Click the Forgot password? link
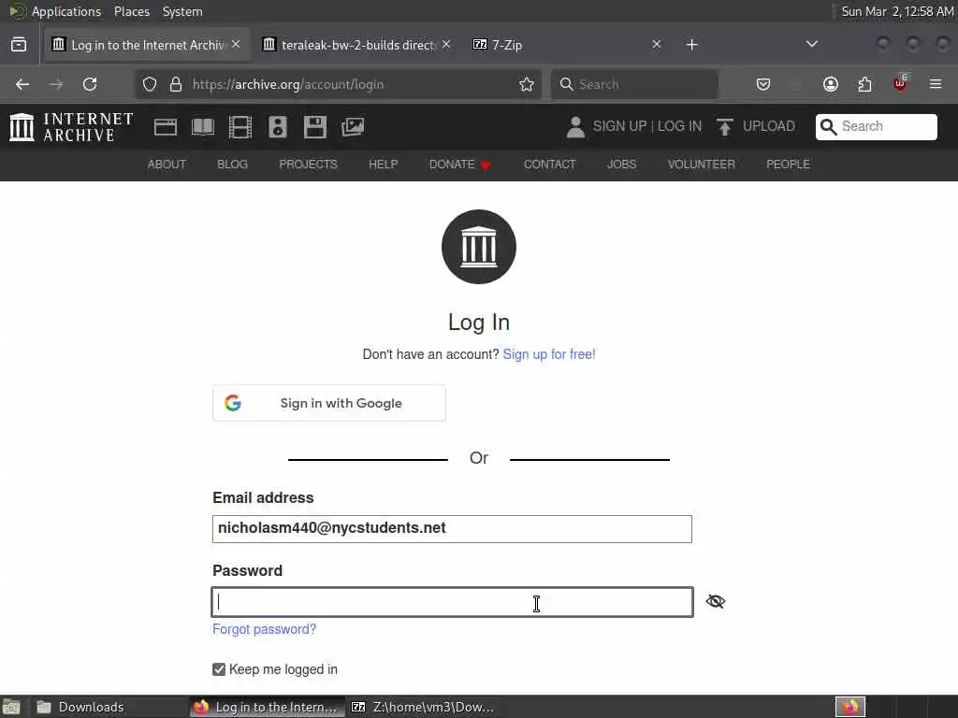This screenshot has height=718, width=958. click(265, 629)
